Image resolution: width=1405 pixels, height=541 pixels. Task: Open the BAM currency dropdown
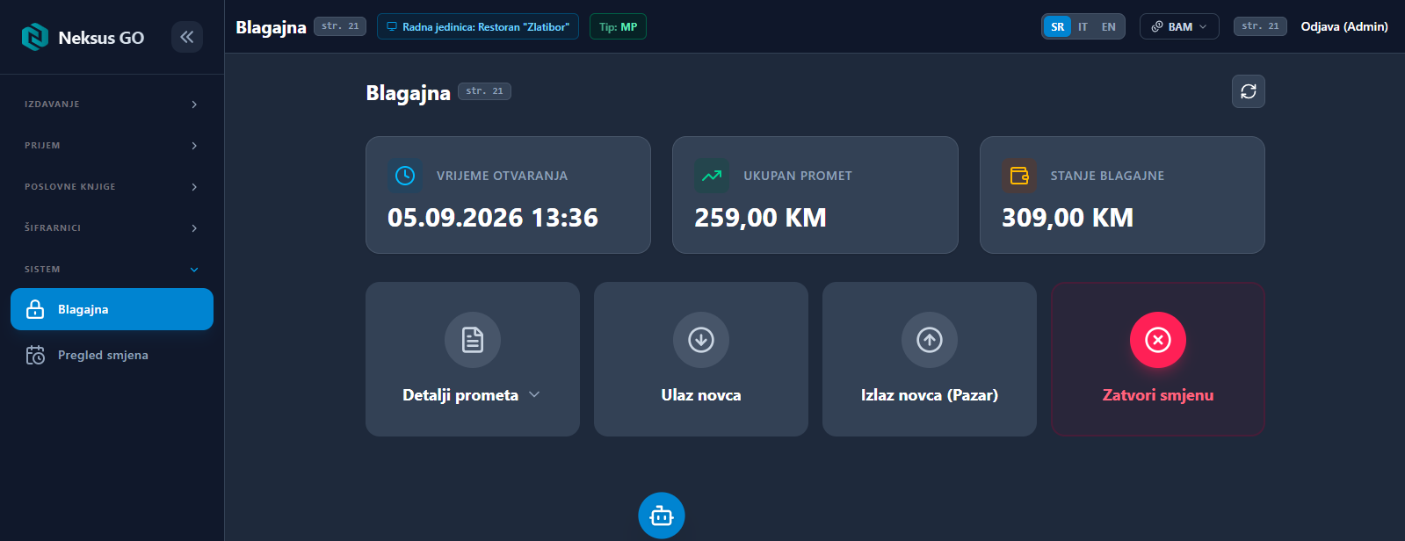click(x=1179, y=27)
